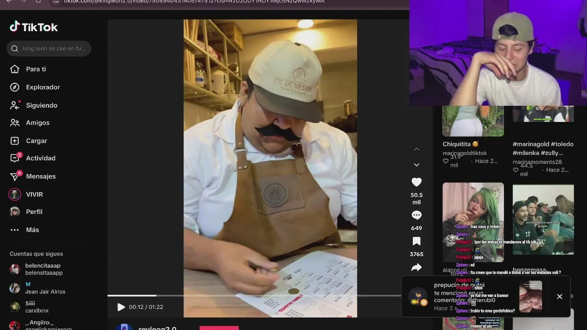Share the video with arrow icon

[x=416, y=267]
